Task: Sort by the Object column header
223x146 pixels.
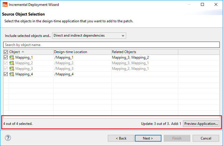Action: coord(31,52)
